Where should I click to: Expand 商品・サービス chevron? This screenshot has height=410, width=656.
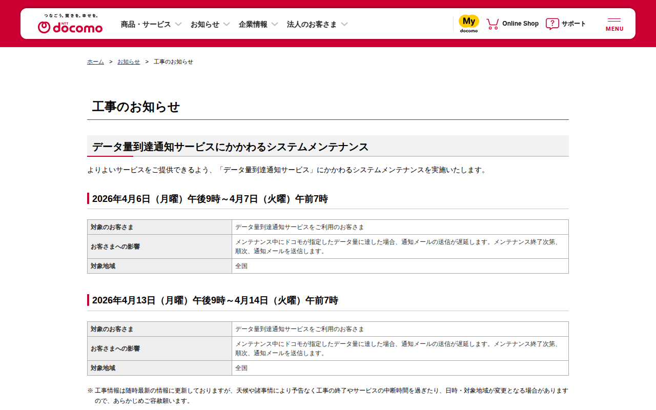click(x=178, y=24)
